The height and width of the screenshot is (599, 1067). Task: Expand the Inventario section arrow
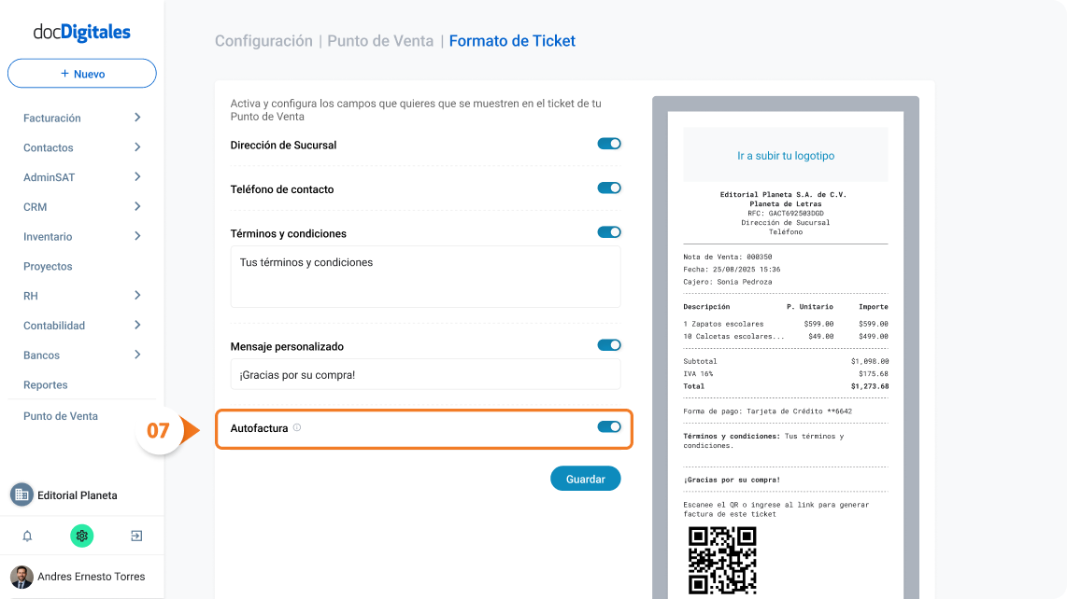pyautogui.click(x=137, y=236)
